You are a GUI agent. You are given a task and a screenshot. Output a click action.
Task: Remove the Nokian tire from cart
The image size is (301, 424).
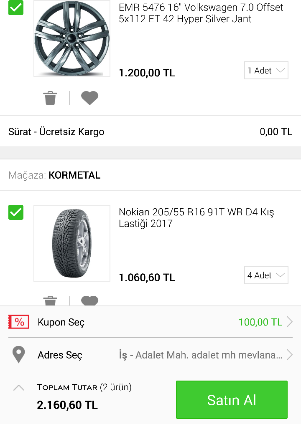pos(50,301)
